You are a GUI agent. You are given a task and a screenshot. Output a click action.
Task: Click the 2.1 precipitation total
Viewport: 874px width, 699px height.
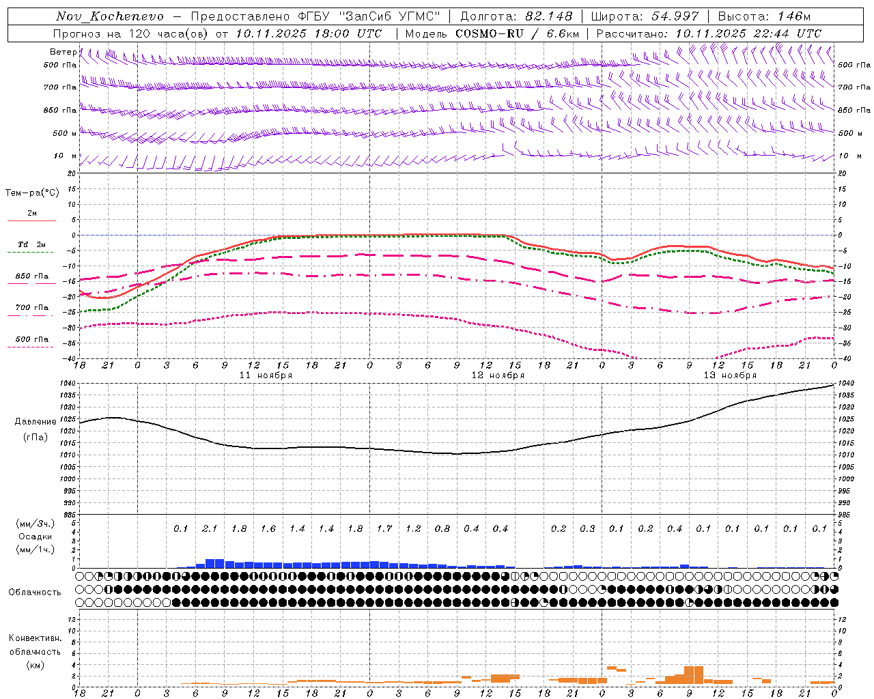[x=210, y=529]
